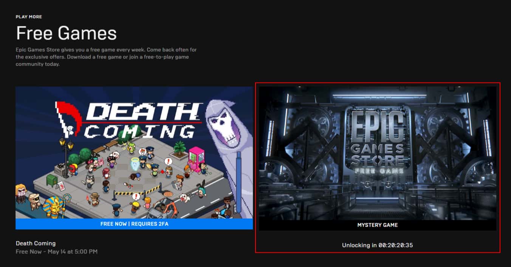Image resolution: width=511 pixels, height=267 pixels.
Task: Open the Mystery Game vault artwork
Action: click(378, 153)
